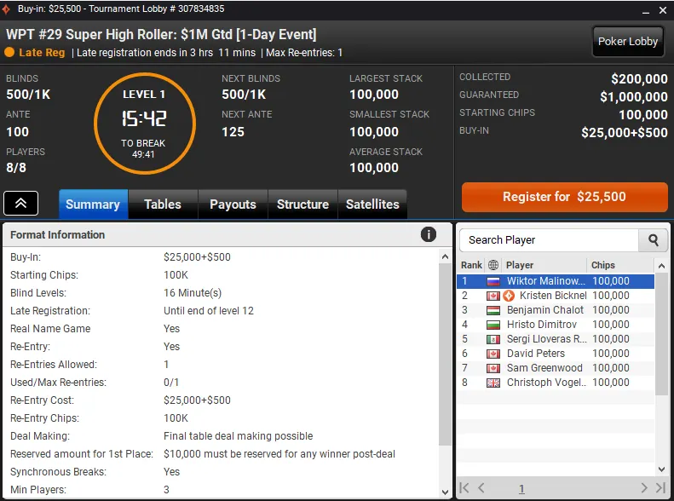Open the Format Information info icon

(429, 234)
